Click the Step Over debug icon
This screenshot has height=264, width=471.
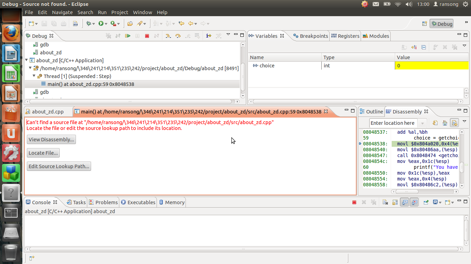coord(178,36)
